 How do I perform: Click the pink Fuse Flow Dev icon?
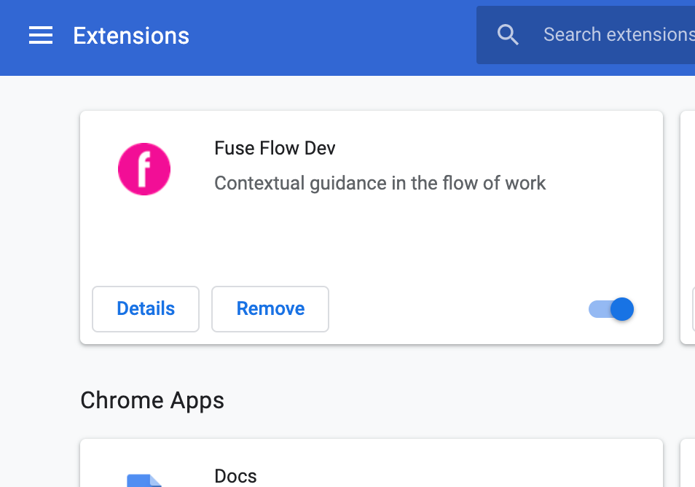(x=144, y=169)
